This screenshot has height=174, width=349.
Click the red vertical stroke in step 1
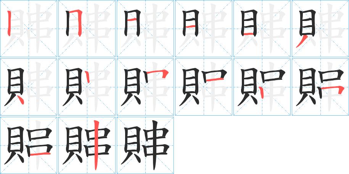[x=9, y=23]
